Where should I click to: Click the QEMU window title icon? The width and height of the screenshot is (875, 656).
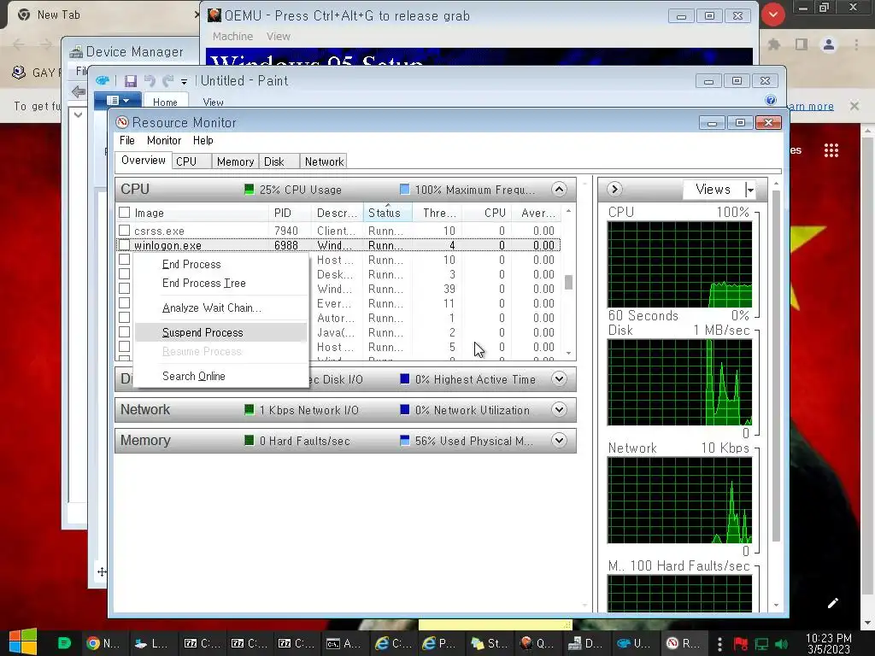pos(214,15)
